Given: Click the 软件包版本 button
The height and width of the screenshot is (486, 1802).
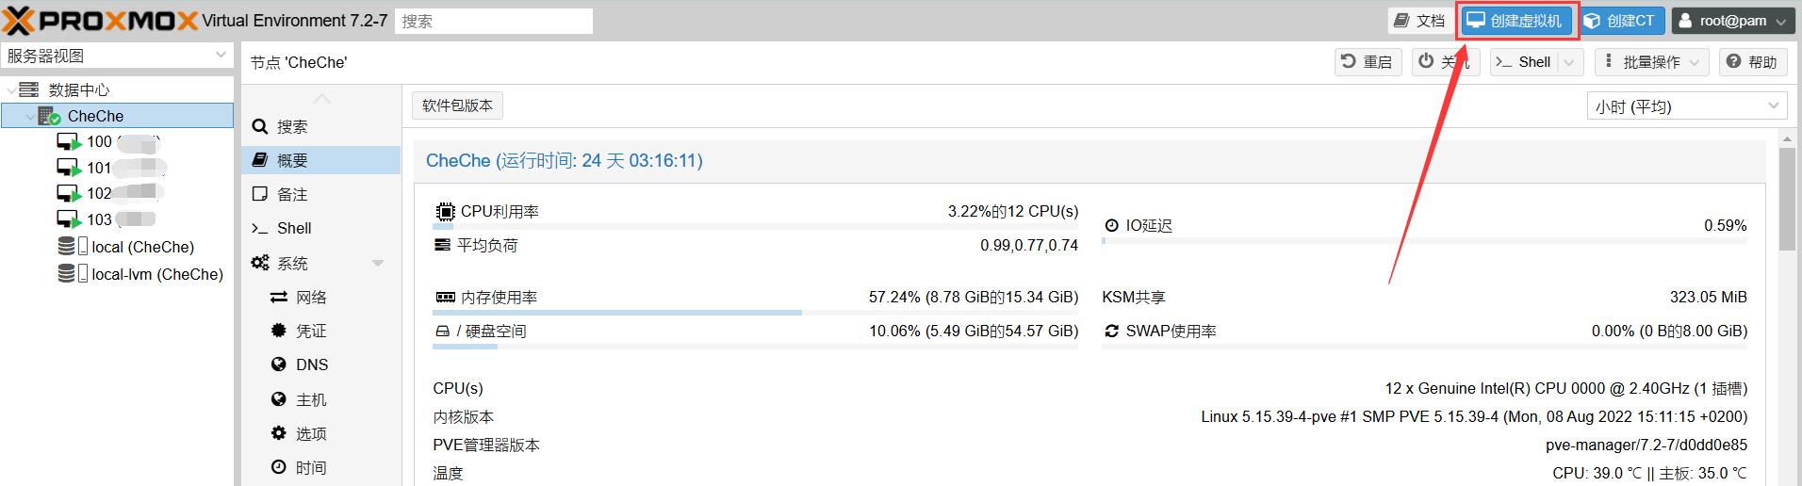Looking at the screenshot, I should pyautogui.click(x=457, y=105).
